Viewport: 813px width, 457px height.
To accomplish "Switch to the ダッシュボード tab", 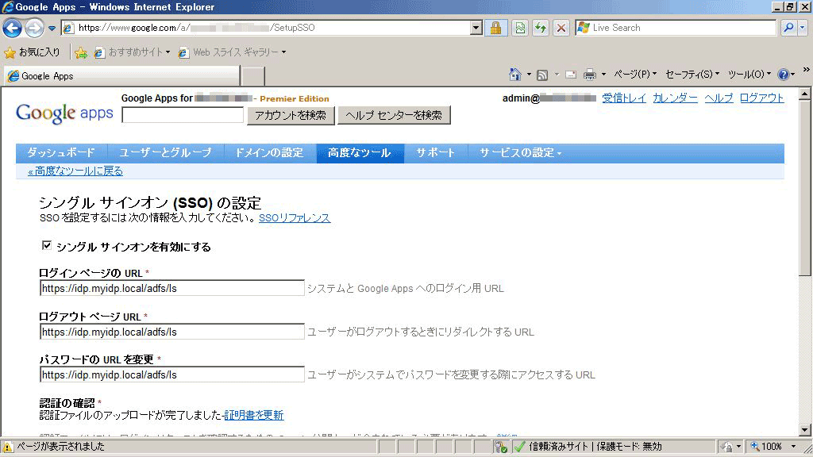I will (x=61, y=153).
